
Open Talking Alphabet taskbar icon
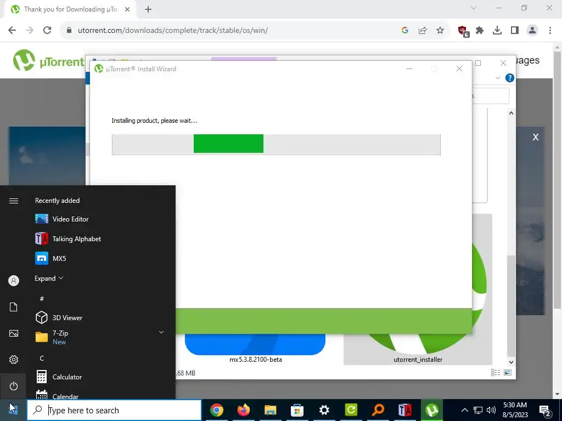pyautogui.click(x=404, y=410)
